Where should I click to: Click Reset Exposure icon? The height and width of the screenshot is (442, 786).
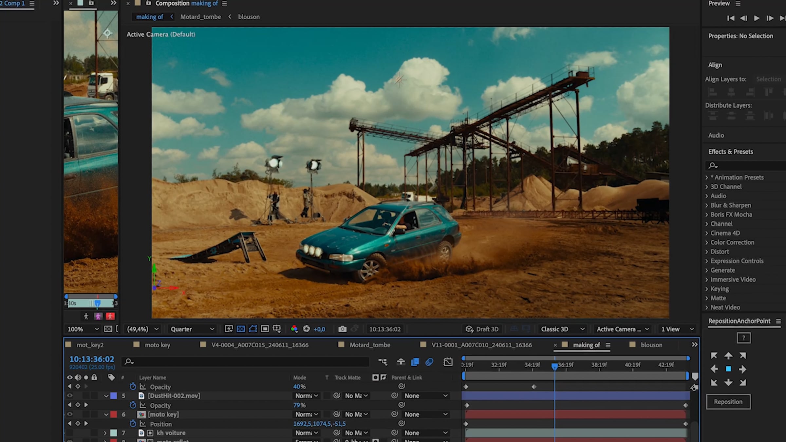[x=306, y=329]
